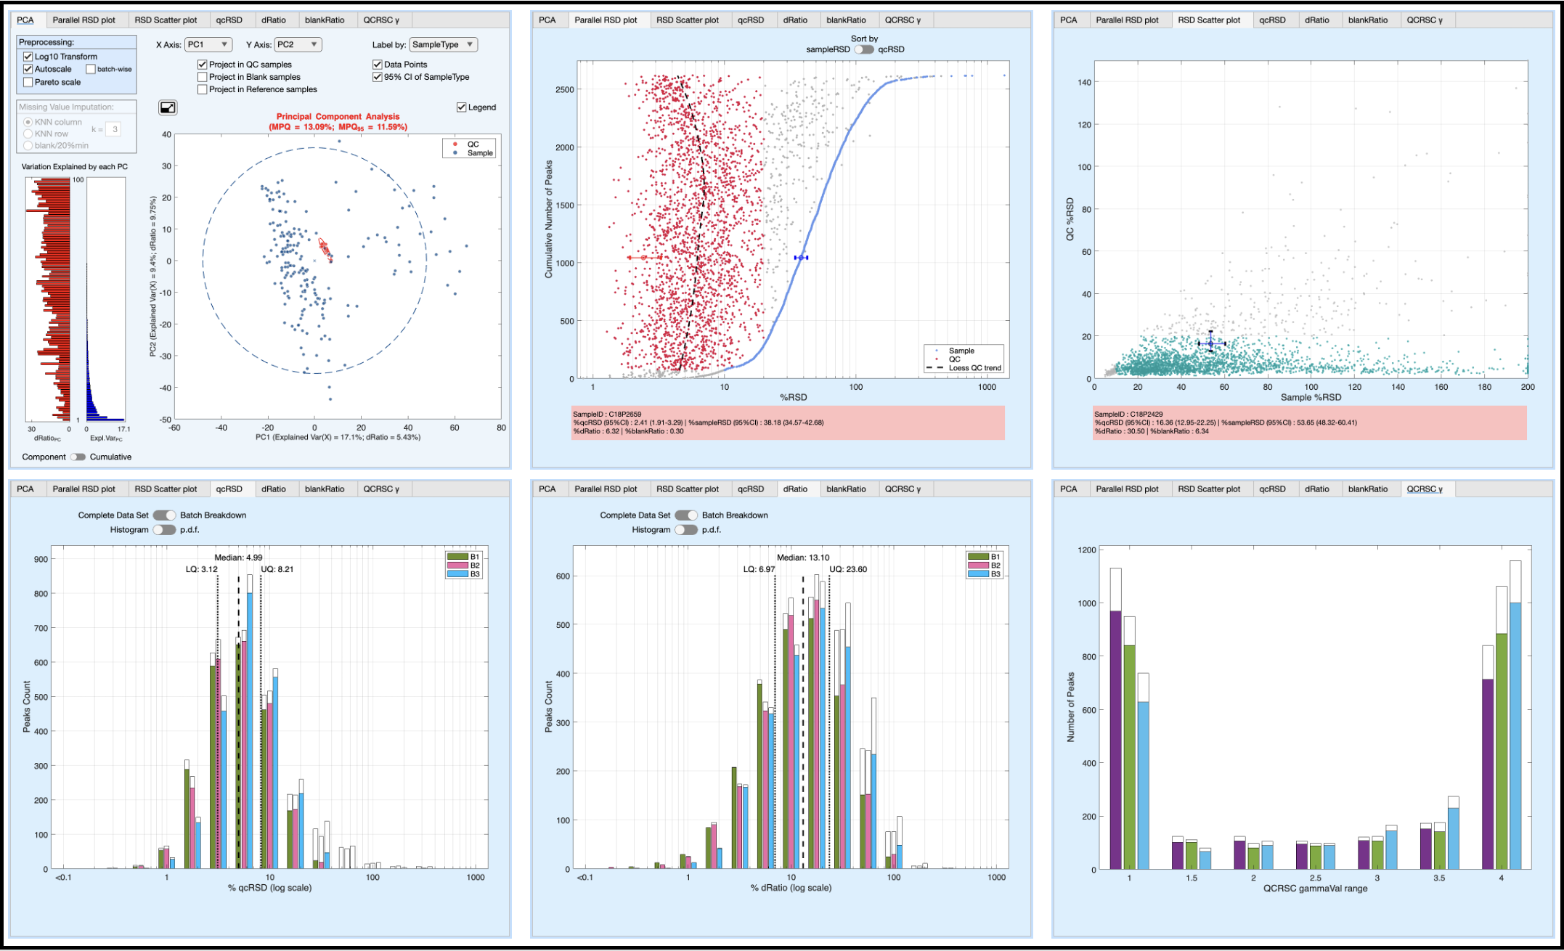Viewport: 1564px width, 951px height.
Task: Open the X Axis PC1 dropdown
Action: [208, 45]
